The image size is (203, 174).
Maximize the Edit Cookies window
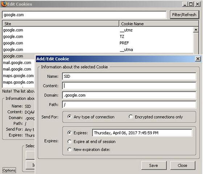click(191, 4)
